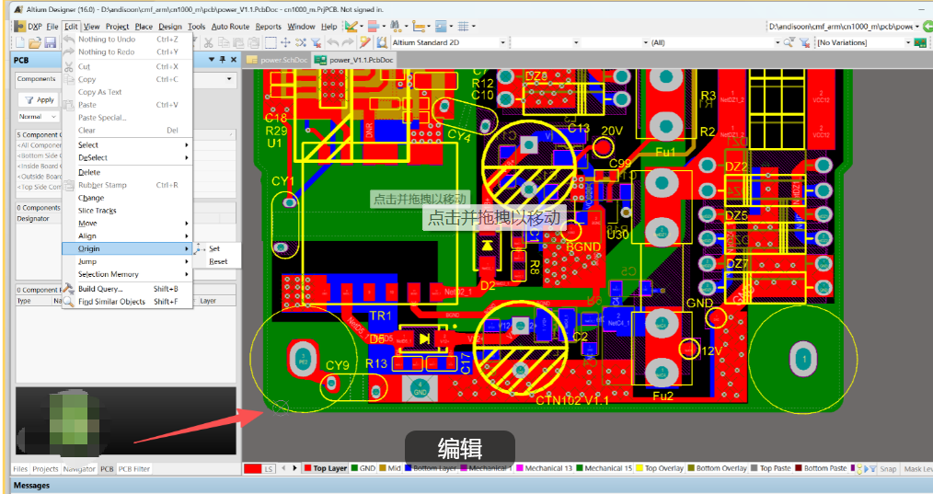The height and width of the screenshot is (494, 933).
Task: Switch to the Projects panel tab
Action: click(x=45, y=469)
